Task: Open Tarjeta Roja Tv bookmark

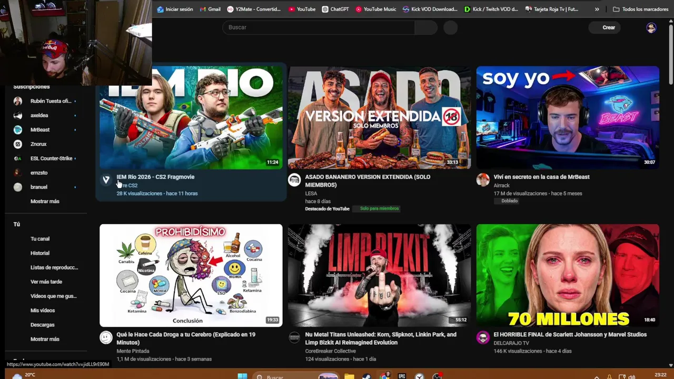Action: 552,9
